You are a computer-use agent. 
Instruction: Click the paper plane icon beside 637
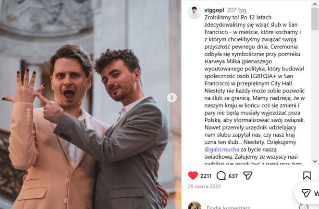coord(248,175)
